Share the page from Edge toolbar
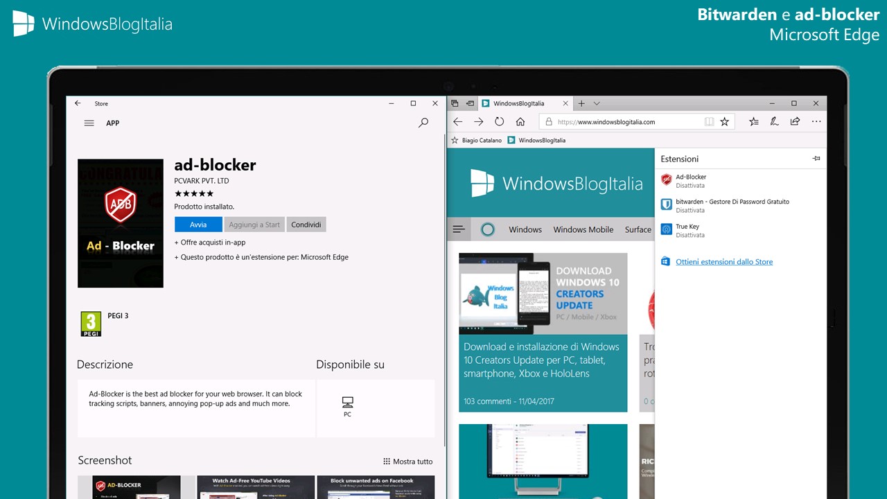The height and width of the screenshot is (499, 887). (x=795, y=121)
